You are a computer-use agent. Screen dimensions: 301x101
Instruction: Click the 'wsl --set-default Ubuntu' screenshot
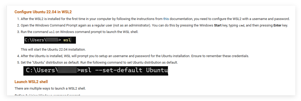pyautogui.click(x=96, y=71)
